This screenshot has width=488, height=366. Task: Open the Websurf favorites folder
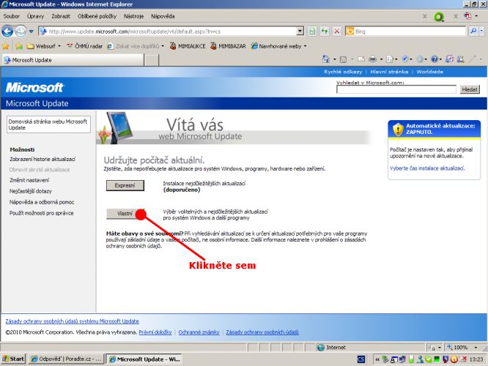(43, 46)
